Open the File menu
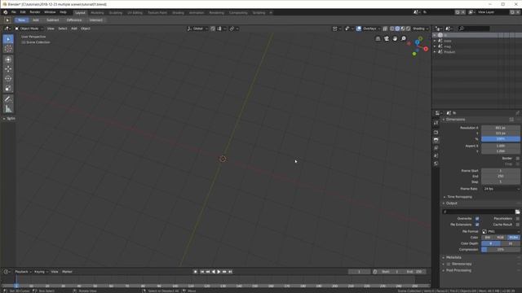Image resolution: width=522 pixels, height=293 pixels. [14, 12]
